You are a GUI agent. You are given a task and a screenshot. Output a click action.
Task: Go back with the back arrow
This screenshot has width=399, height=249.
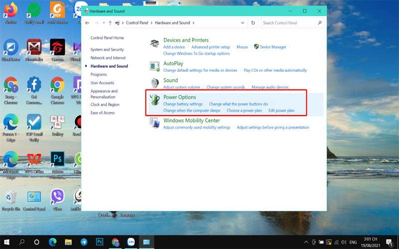[87, 23]
